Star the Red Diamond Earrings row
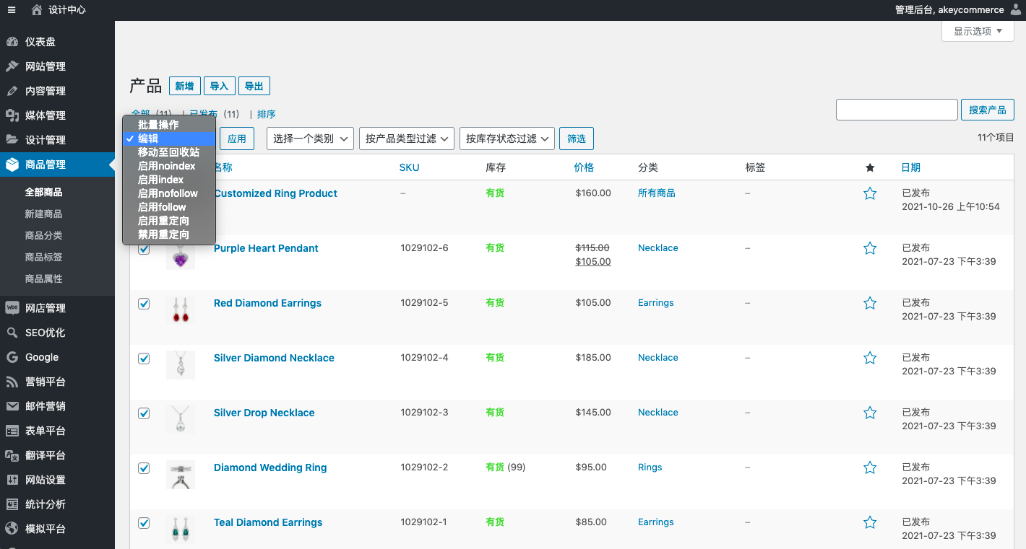Screen dimensions: 1026x549 coord(870,303)
